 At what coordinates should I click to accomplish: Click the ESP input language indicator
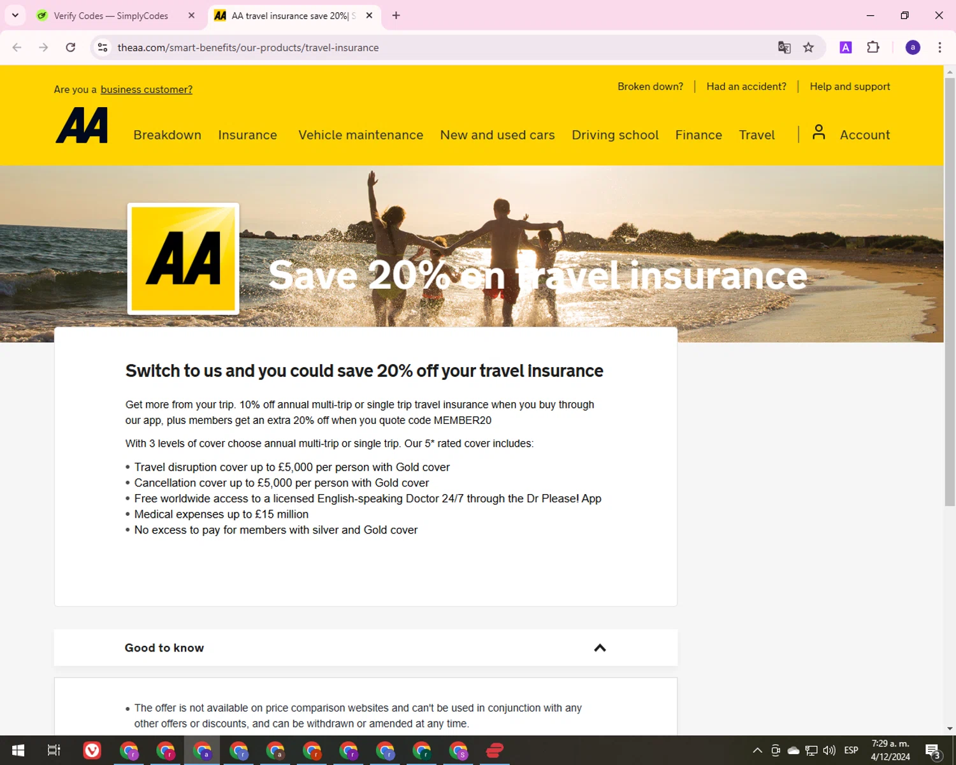(851, 750)
